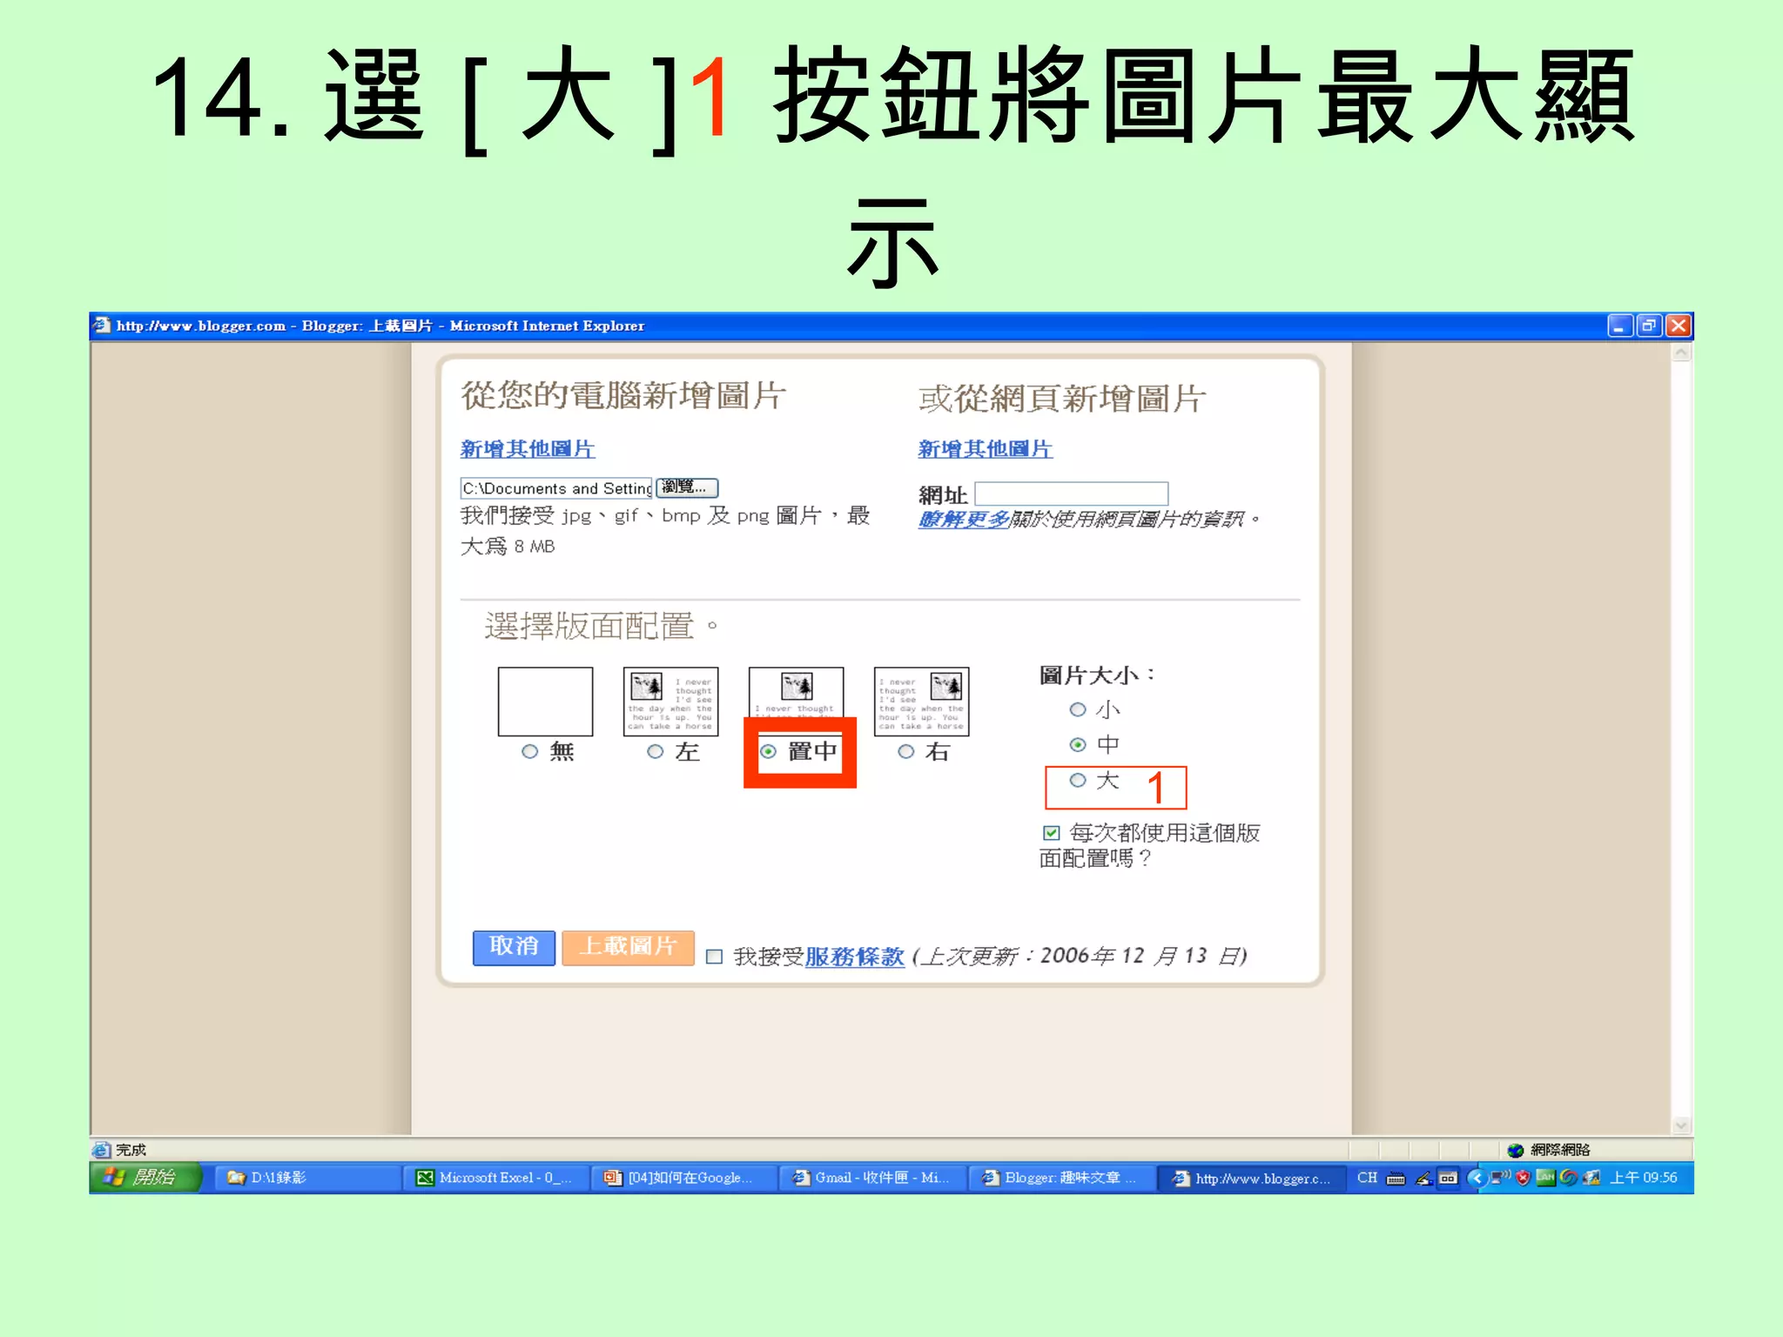Click the keyboard icon in language bar

coord(1396,1179)
